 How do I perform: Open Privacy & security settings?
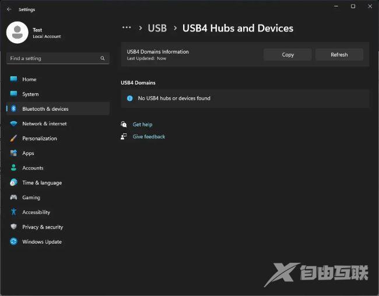click(58, 227)
